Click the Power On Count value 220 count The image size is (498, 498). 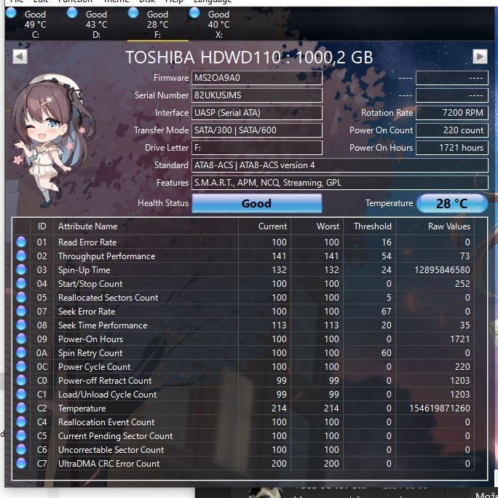click(452, 130)
